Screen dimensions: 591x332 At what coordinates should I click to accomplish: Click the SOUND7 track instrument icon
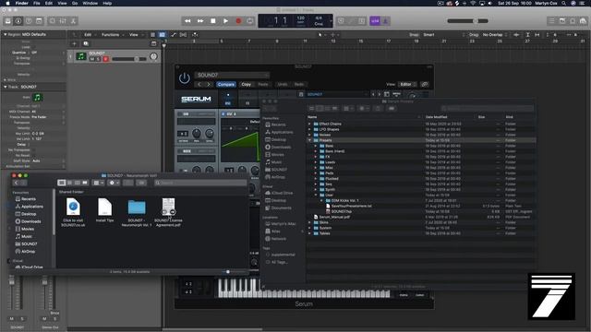81,56
